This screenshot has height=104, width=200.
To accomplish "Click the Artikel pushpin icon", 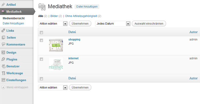I will point(3,5).
